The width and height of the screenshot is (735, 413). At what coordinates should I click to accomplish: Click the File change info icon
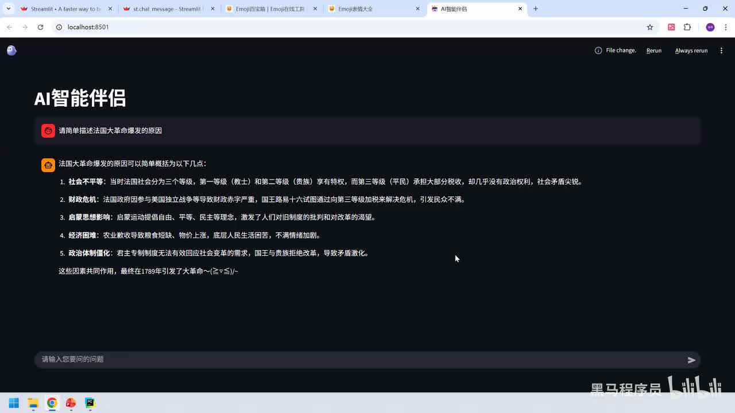[x=598, y=50]
